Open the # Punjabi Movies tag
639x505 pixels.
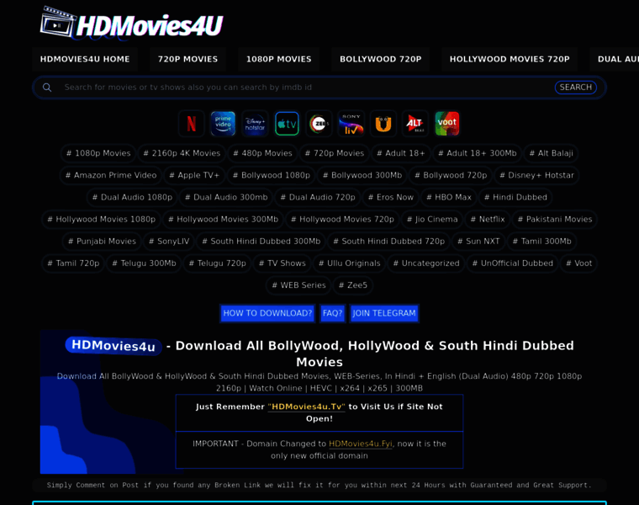[102, 242]
